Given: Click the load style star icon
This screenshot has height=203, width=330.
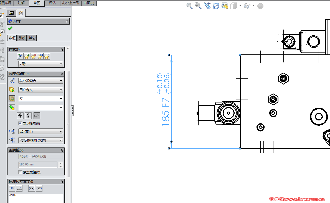Looking at the screenshot, I should (47, 56).
